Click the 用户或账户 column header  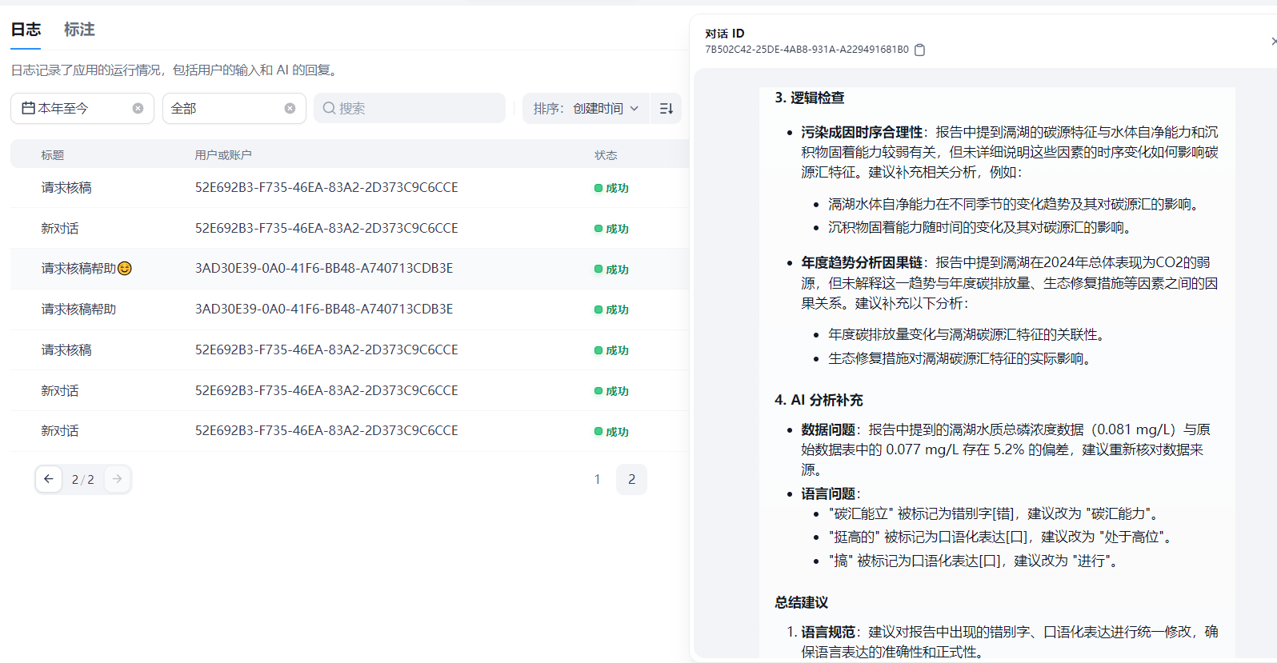[x=223, y=155]
